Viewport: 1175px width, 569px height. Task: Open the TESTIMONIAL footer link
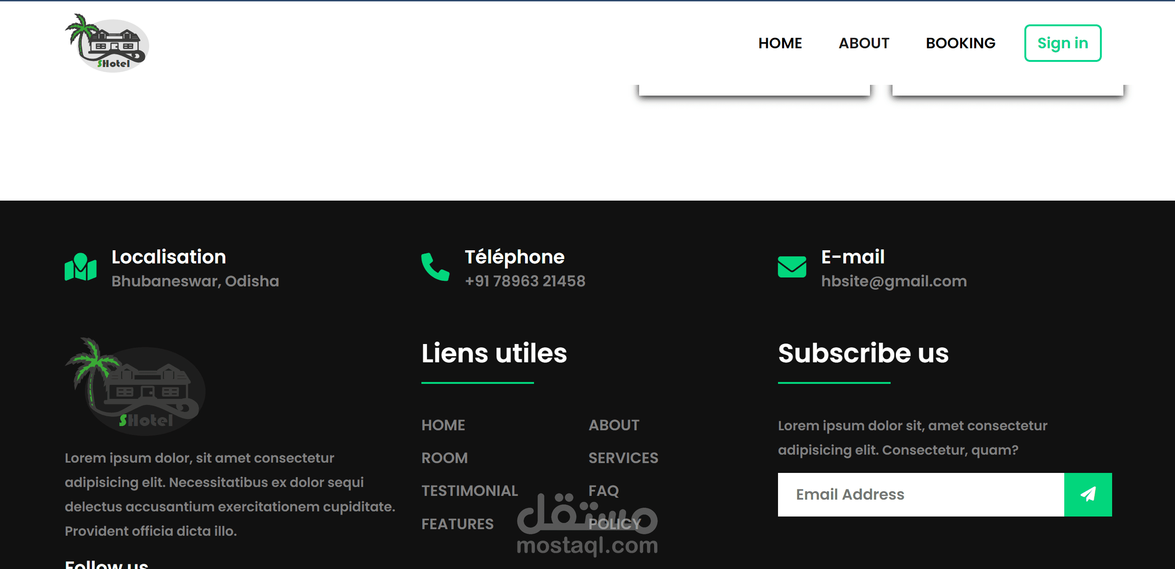(x=470, y=491)
